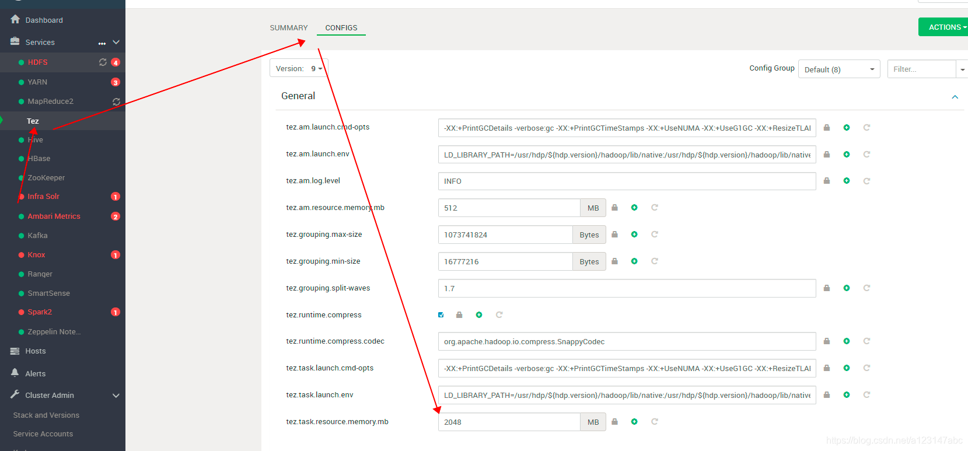Open the ACTIONS dropdown button

point(943,27)
